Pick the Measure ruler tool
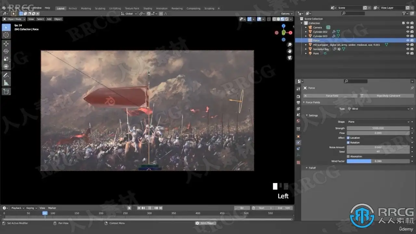 coord(6,83)
